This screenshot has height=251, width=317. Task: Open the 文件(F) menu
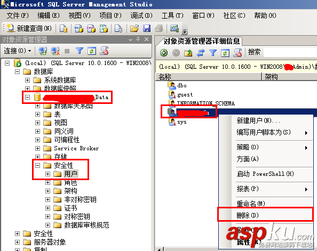click(x=18, y=15)
